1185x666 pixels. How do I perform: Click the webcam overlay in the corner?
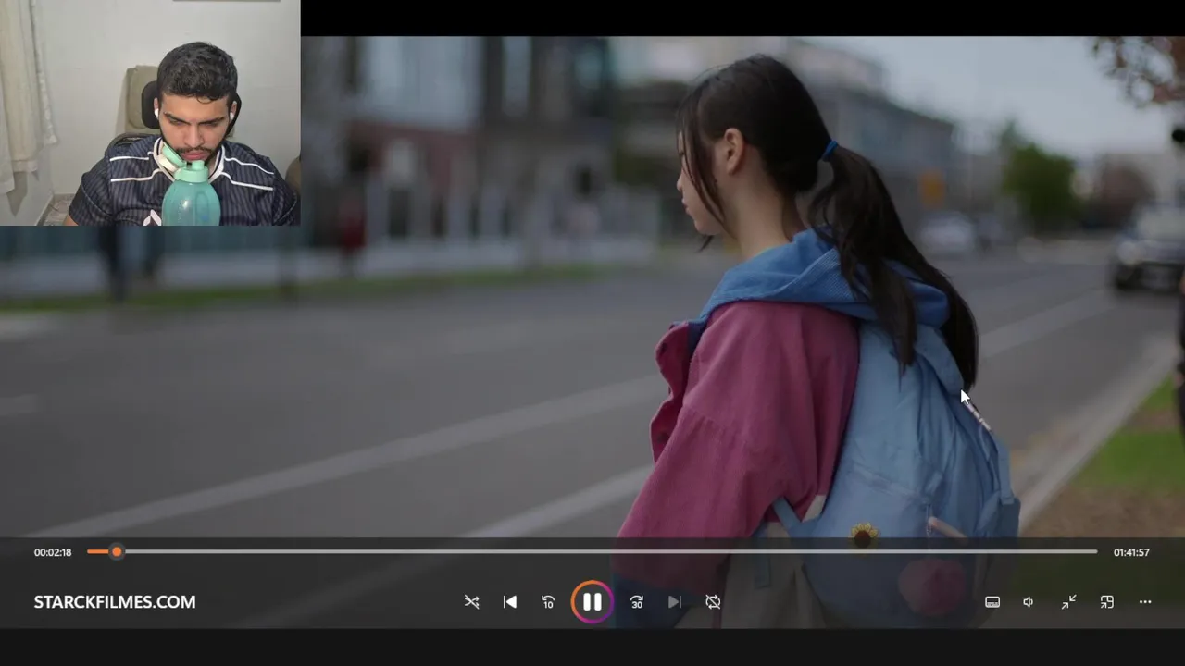150,113
